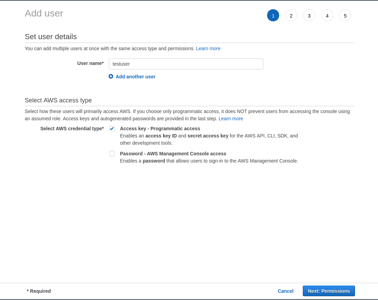This screenshot has width=378, height=300.
Task: Open Learn more link in AWS access type description
Action: click(x=231, y=119)
